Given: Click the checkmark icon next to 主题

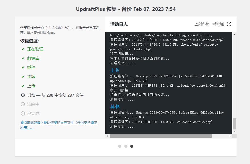Looking at the screenshot, I should (x=23, y=77).
